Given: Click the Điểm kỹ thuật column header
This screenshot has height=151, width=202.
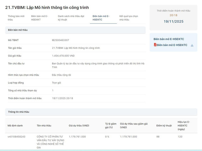Looking at the screenshot, I should [x=164, y=125].
